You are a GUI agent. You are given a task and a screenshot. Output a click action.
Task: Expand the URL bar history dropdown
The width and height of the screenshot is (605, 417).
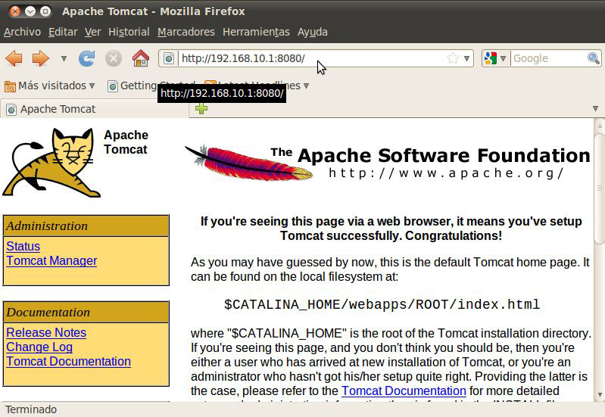pos(467,58)
